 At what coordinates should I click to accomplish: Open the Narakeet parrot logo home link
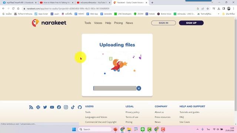pyautogui.click(x=49, y=23)
